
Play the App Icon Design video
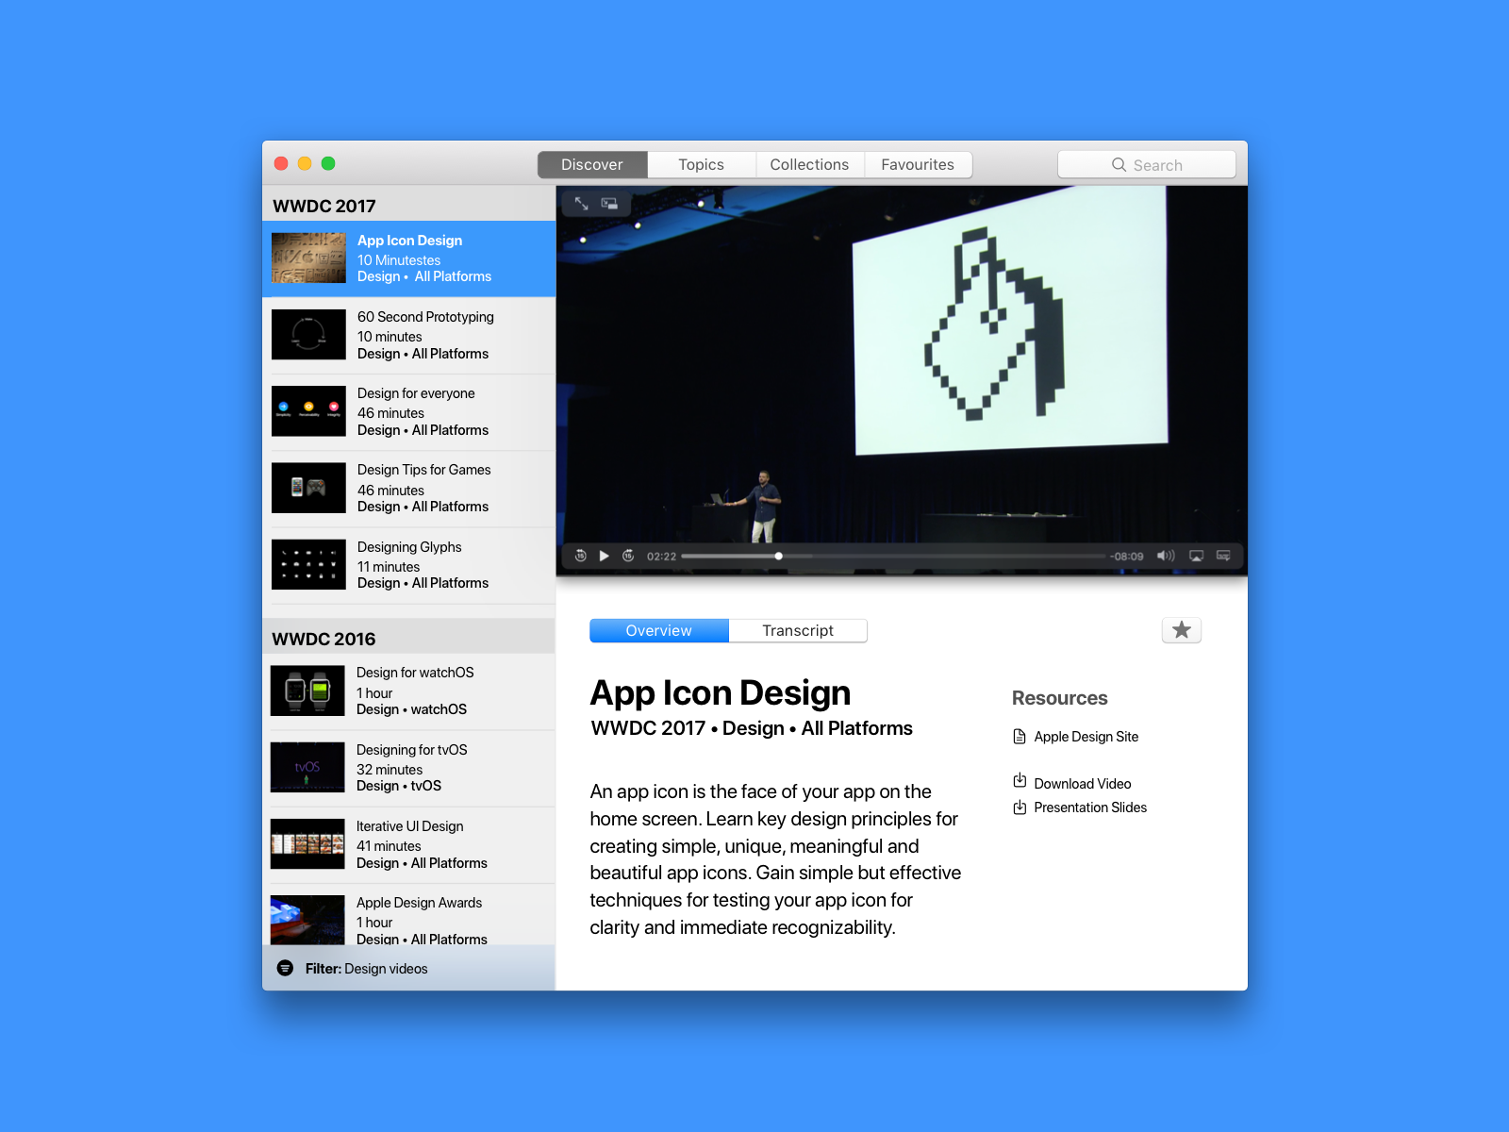click(x=604, y=556)
